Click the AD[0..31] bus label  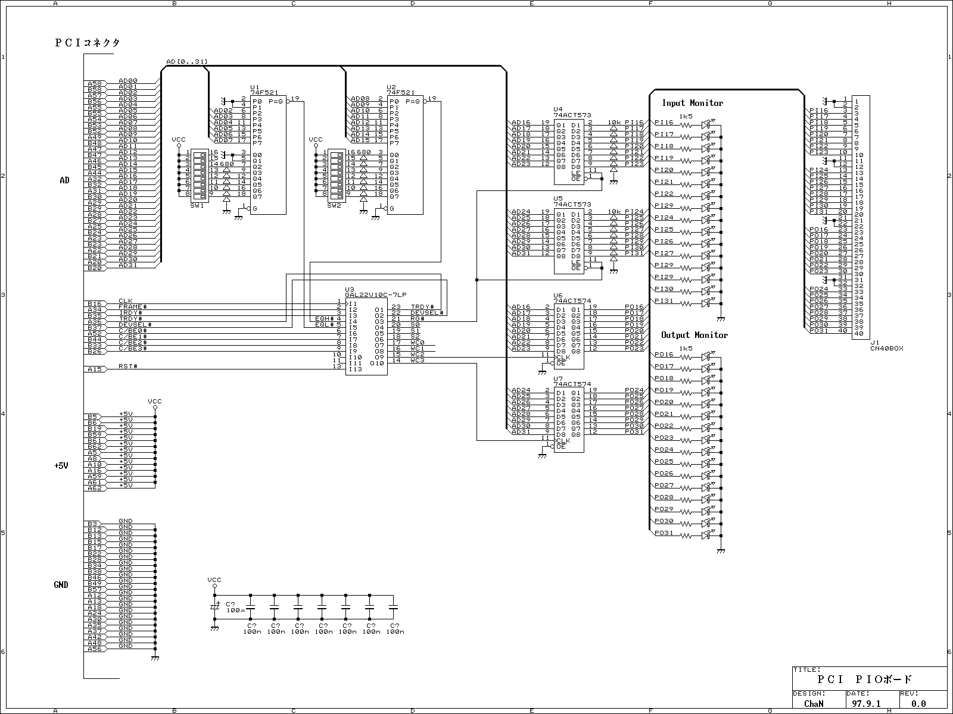point(186,61)
